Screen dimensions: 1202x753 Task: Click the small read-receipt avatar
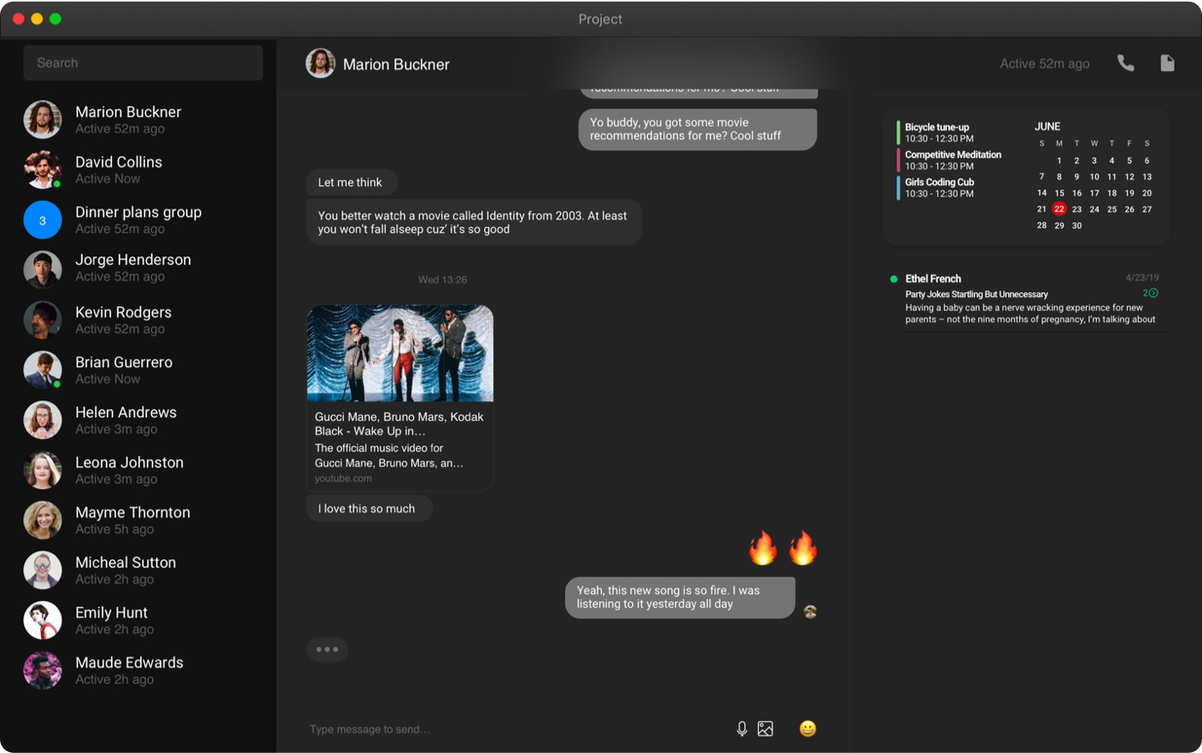coord(810,611)
